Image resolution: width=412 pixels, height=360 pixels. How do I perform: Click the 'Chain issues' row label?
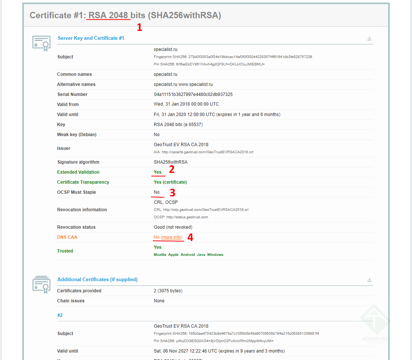71,300
